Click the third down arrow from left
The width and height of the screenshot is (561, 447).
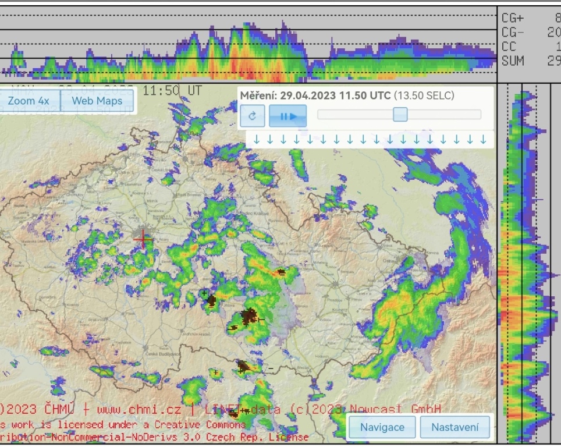point(283,140)
